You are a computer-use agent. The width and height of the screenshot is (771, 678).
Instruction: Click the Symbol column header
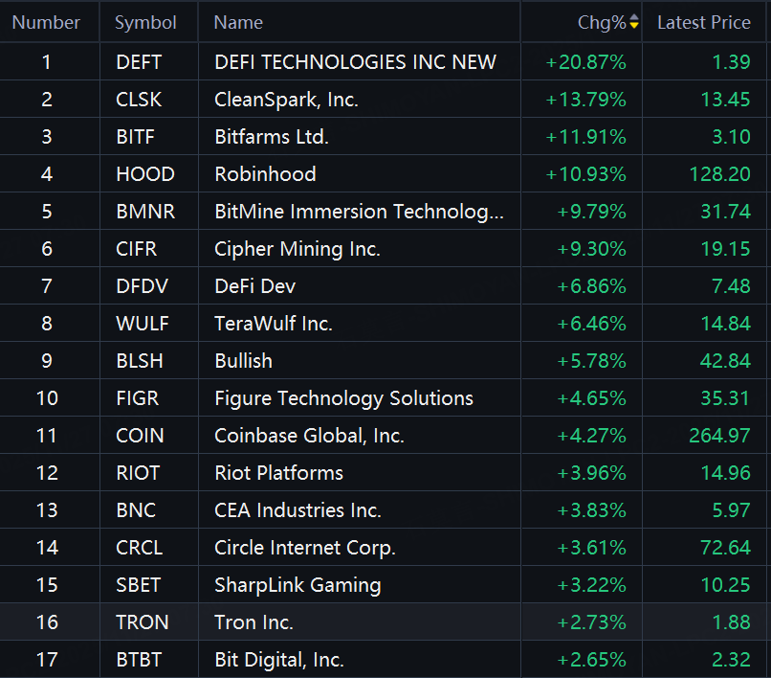(x=145, y=23)
